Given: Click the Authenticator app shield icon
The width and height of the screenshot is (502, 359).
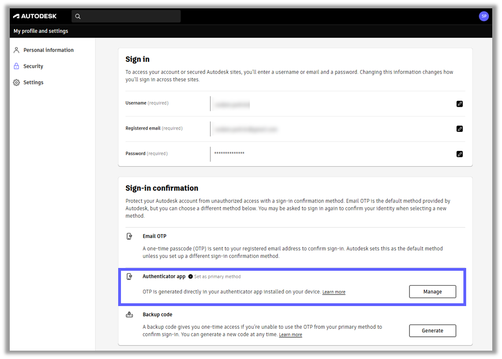Looking at the screenshot, I should click(x=129, y=276).
